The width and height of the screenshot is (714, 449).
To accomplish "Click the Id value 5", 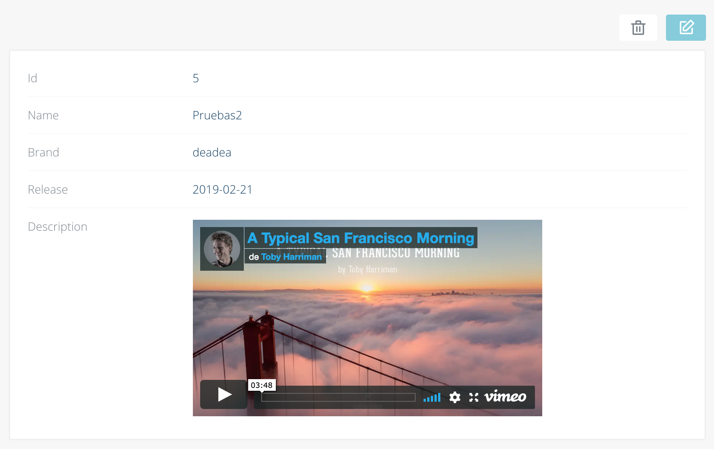I will point(196,78).
